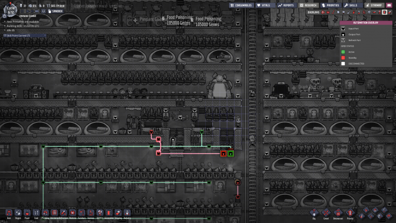
Task: Pause the game simulation
Action: [x=22, y=11]
